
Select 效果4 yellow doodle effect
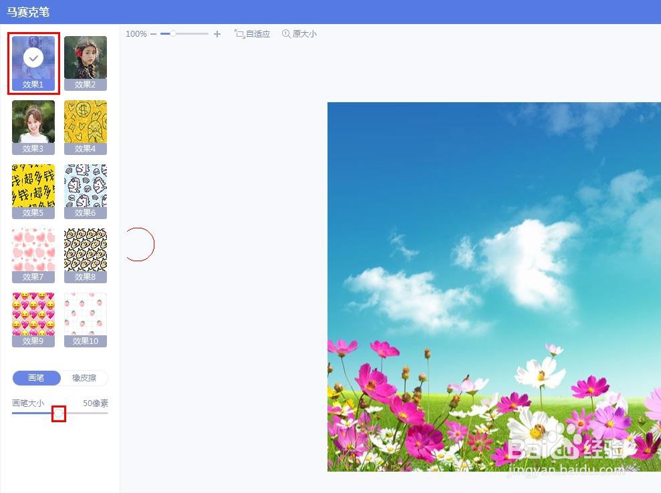pyautogui.click(x=86, y=122)
